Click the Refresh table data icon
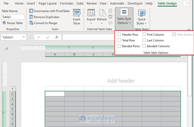This screenshot has height=127, width=194. click(x=103, y=13)
